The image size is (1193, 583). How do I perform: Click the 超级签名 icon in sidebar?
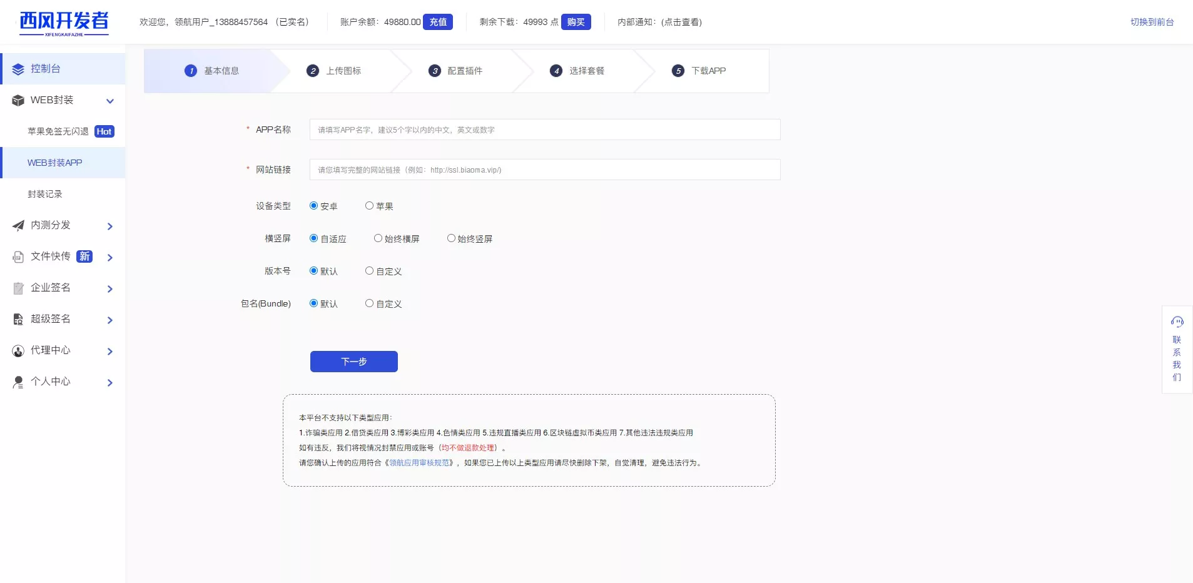point(18,319)
